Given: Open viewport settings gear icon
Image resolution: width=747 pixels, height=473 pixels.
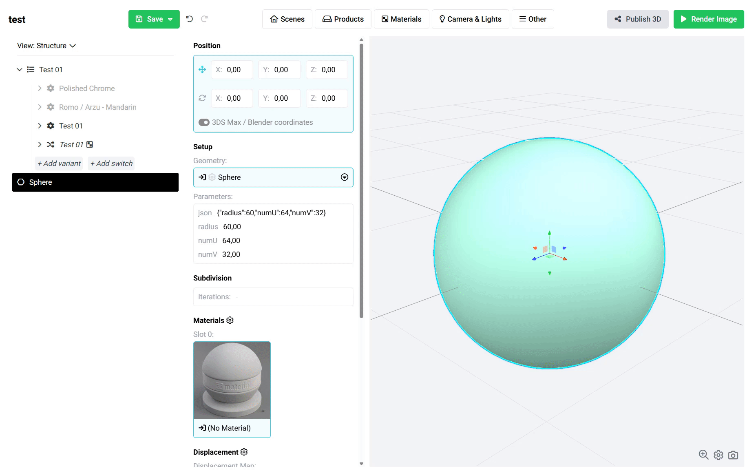Looking at the screenshot, I should [x=718, y=455].
